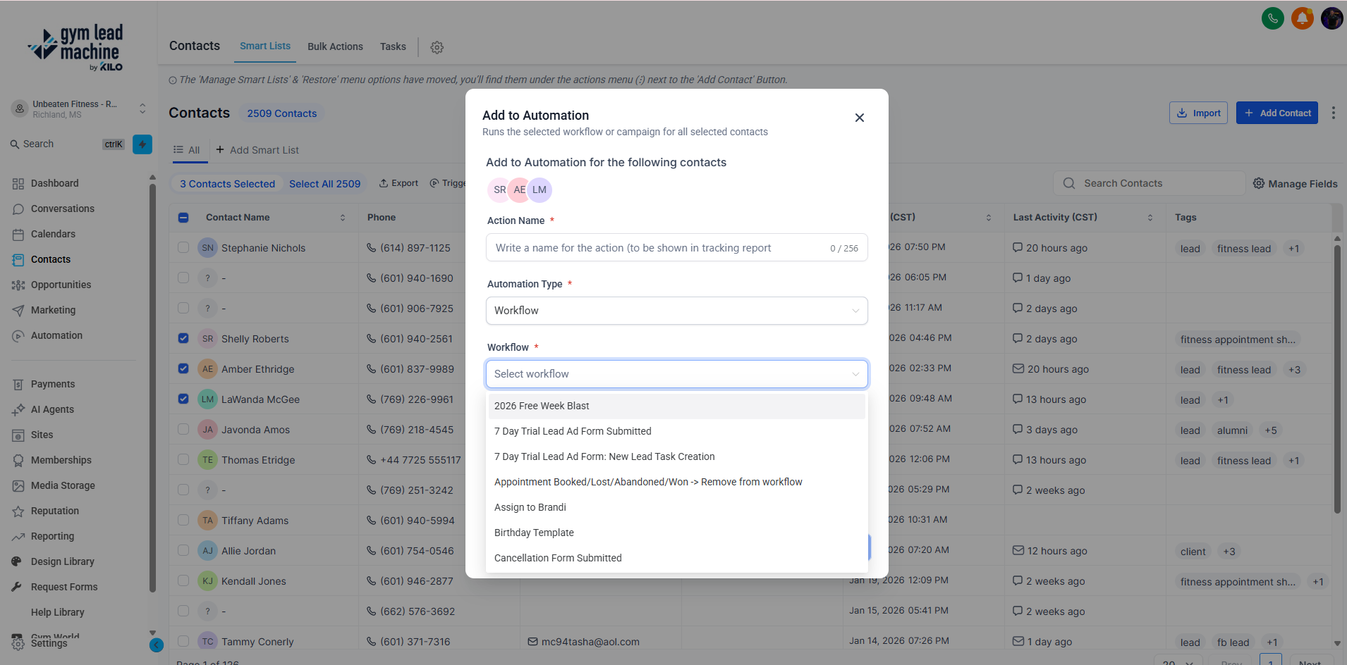1347x665 pixels.
Task: Open Automation in the sidebar
Action: pyautogui.click(x=56, y=335)
